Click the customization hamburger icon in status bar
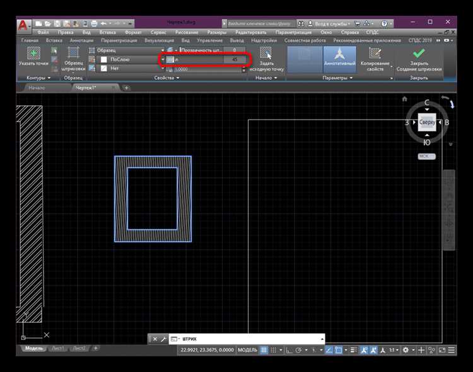The width and height of the screenshot is (473, 372). (452, 350)
